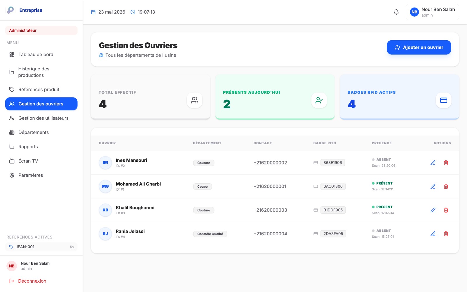Click Ines Mansouri's IM avatar
467x292 pixels.
[x=105, y=163]
